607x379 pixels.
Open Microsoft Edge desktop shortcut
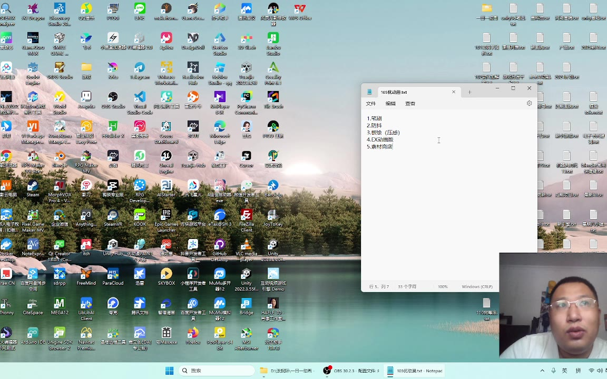click(x=220, y=132)
